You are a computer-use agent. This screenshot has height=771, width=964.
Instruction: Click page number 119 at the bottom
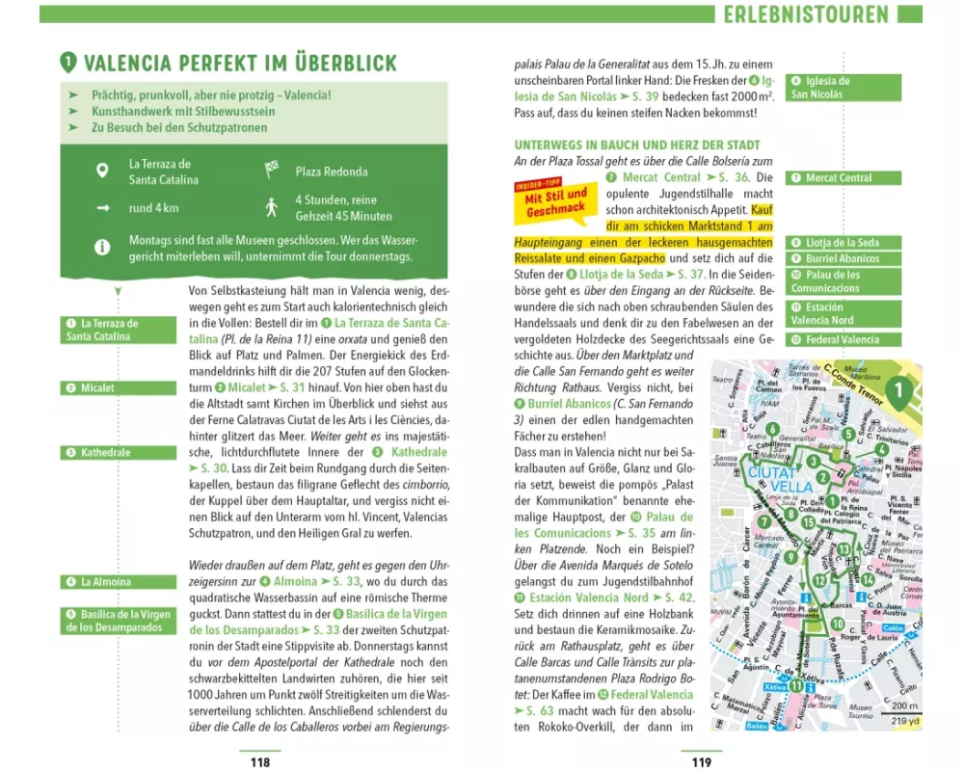(x=701, y=762)
